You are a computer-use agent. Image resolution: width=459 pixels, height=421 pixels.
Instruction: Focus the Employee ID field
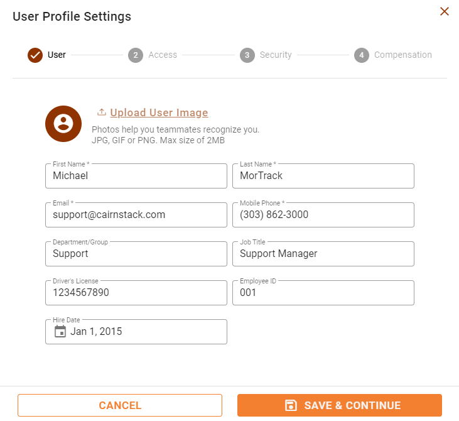[x=323, y=293]
